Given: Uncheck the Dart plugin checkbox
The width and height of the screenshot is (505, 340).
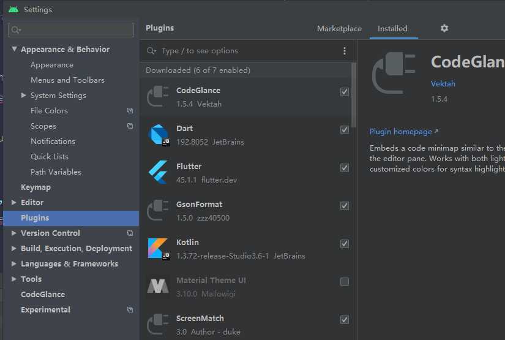Looking at the screenshot, I should [344, 130].
